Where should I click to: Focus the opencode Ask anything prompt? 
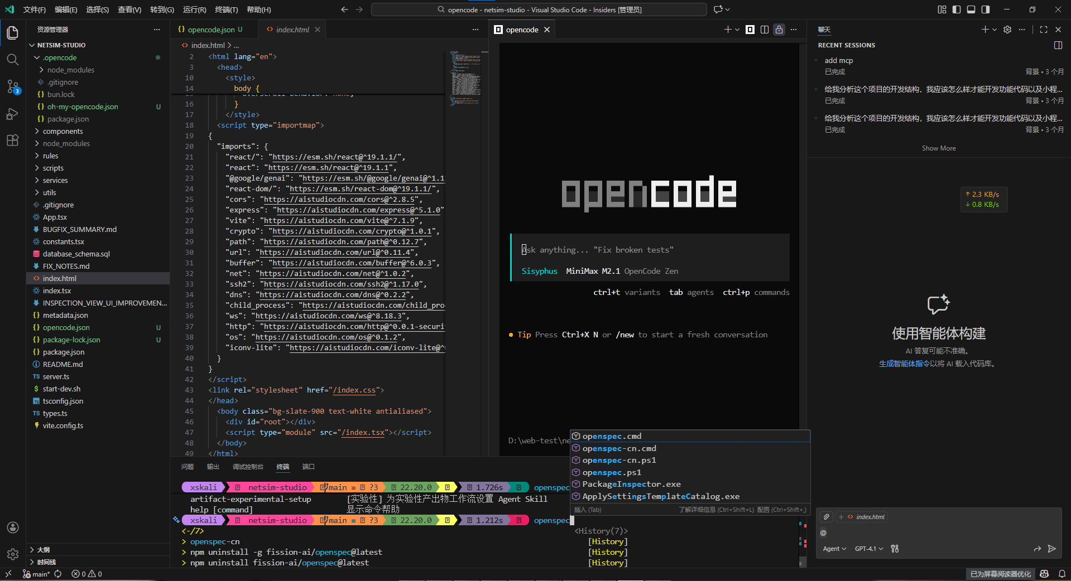pyautogui.click(x=650, y=250)
